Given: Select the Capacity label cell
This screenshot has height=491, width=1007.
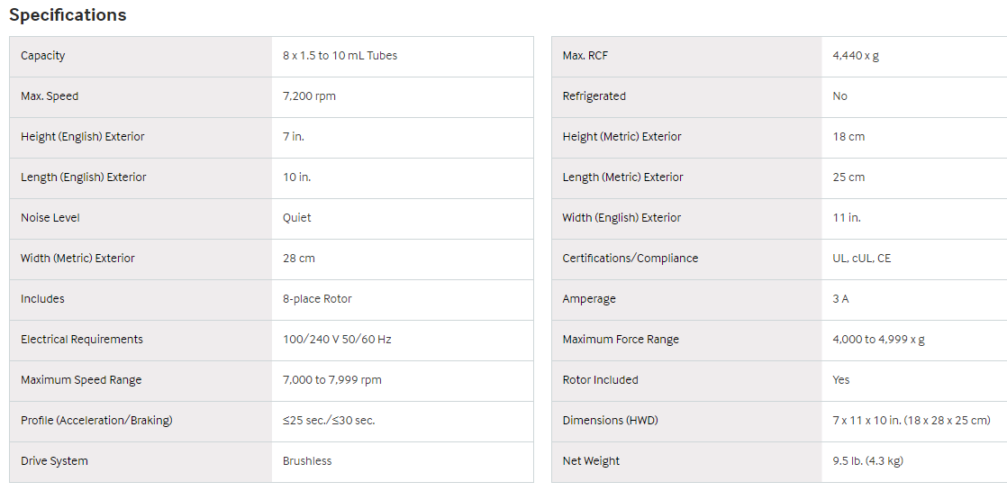Looking at the screenshot, I should pyautogui.click(x=43, y=56).
